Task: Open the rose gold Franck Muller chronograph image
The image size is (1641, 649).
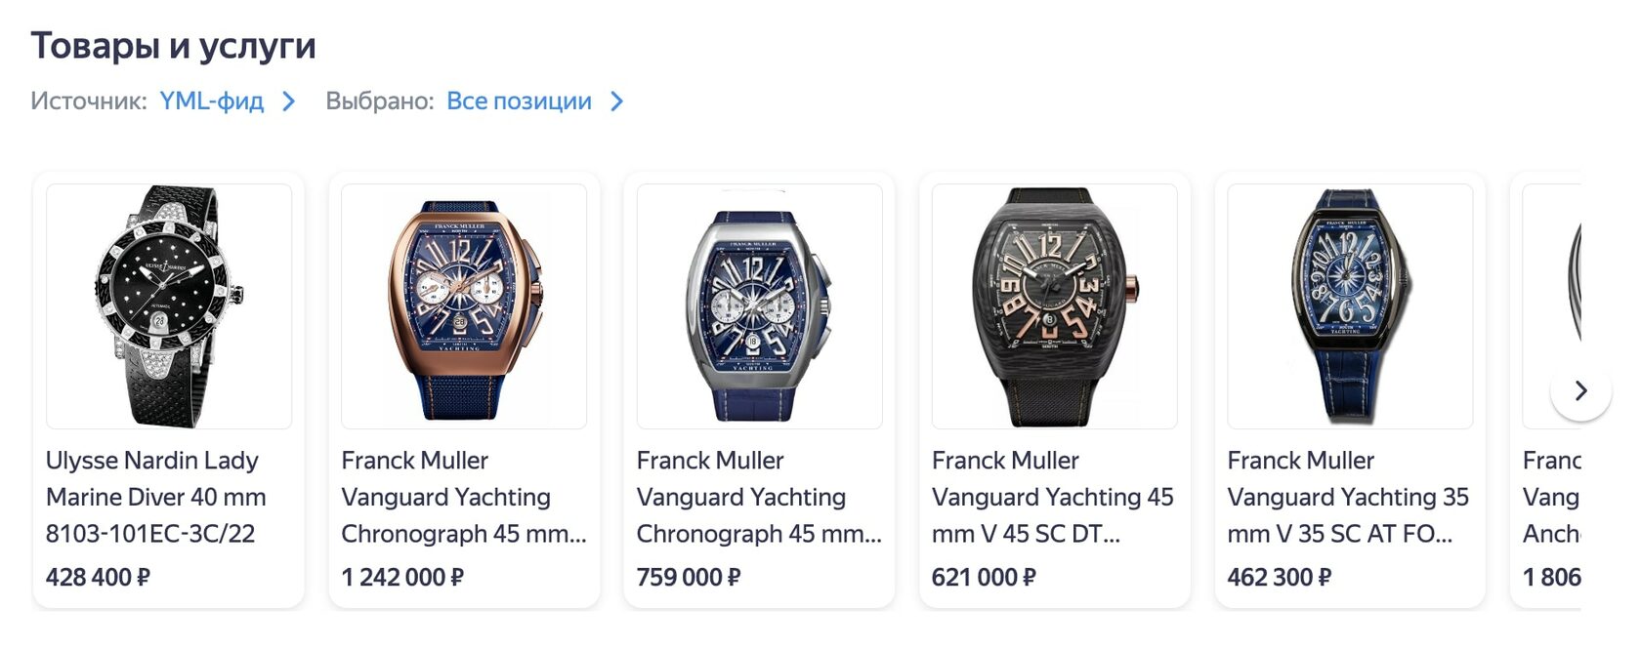Action: [464, 306]
